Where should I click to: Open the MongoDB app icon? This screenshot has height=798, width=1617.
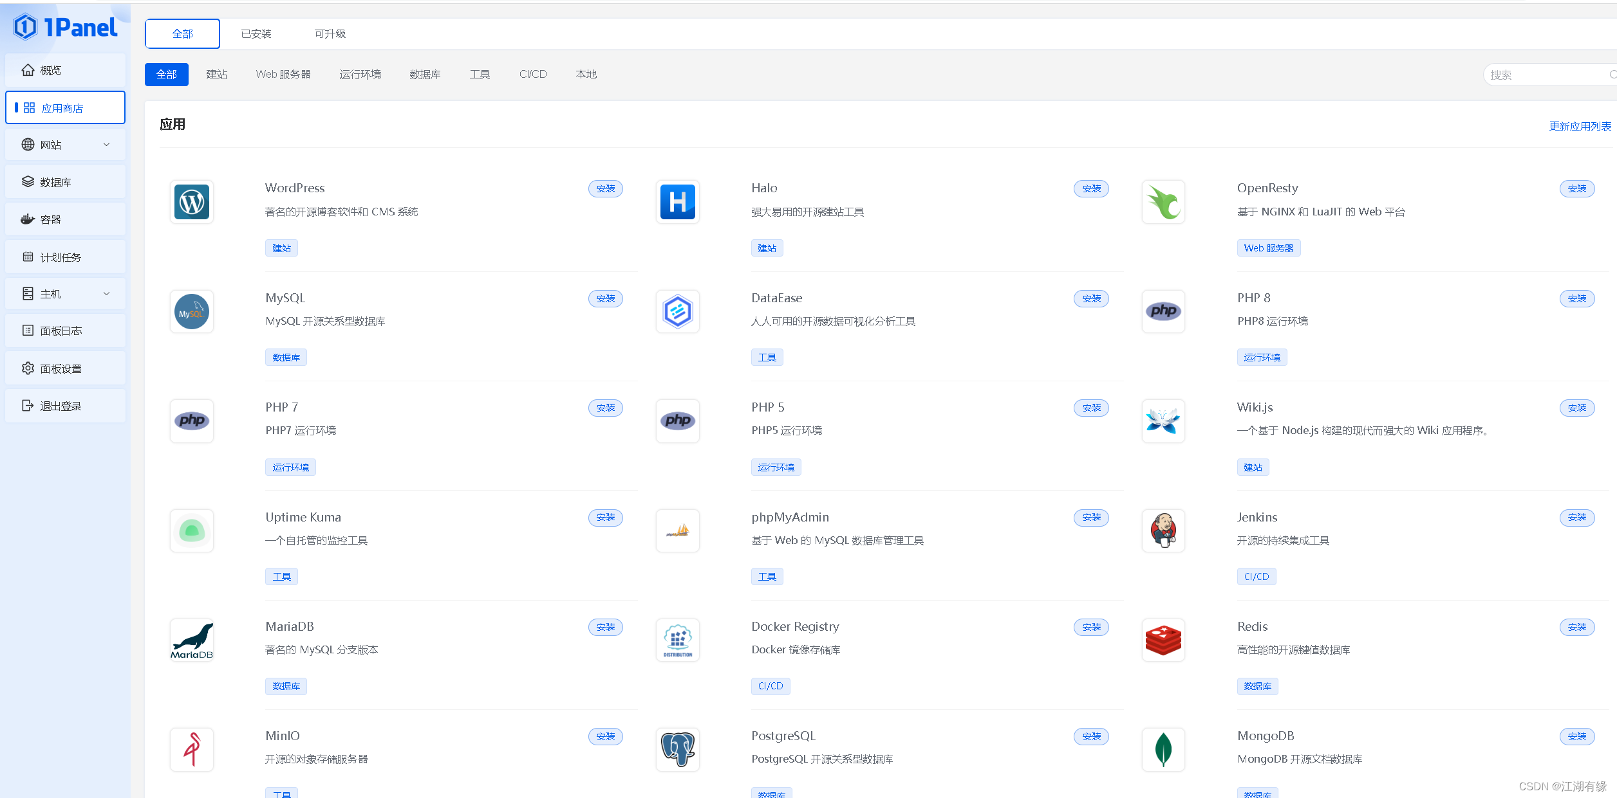tap(1163, 750)
